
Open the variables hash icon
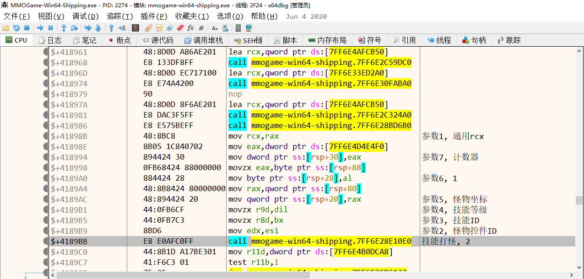tap(201, 28)
